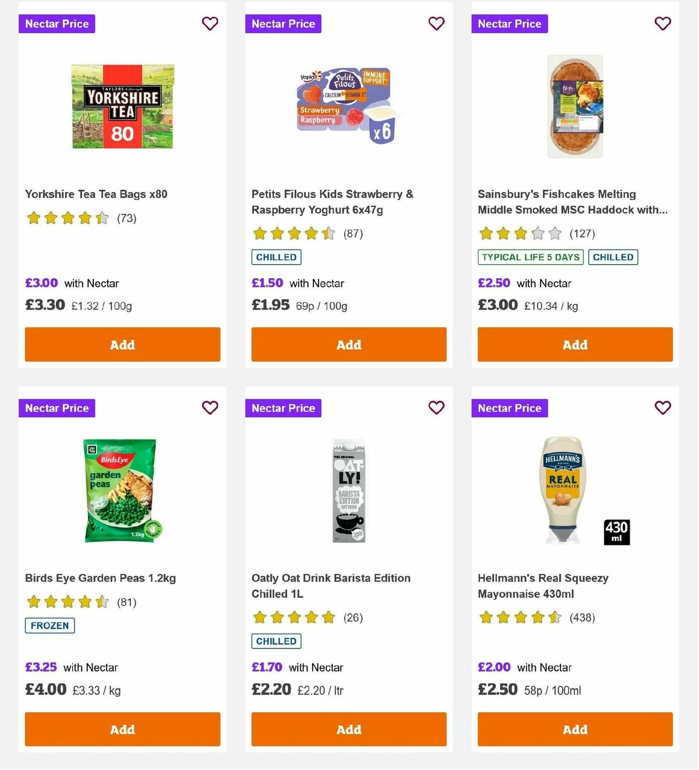Click the CHILLED badge under Oatly Oat Drink
This screenshot has width=699, height=770.
(276, 641)
